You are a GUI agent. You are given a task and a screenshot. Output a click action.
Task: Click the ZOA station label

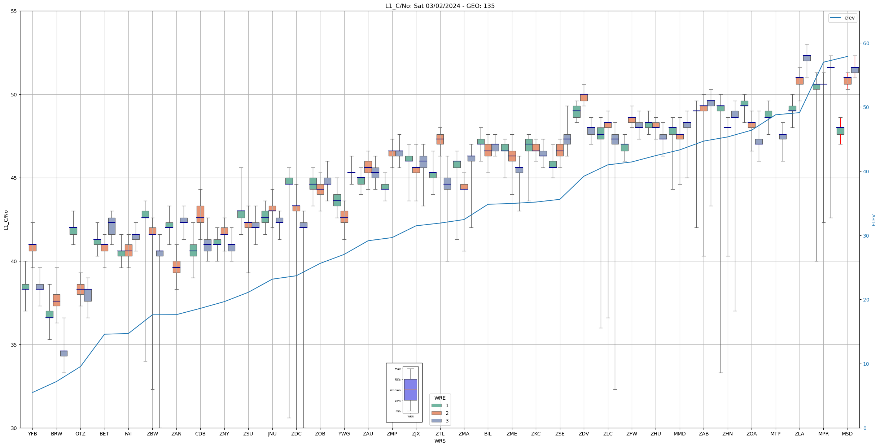tap(752, 434)
